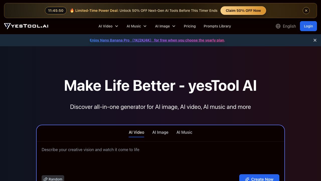Click the countdown timer 11:45:50
Screen dimensions: 321x181
[56, 11]
